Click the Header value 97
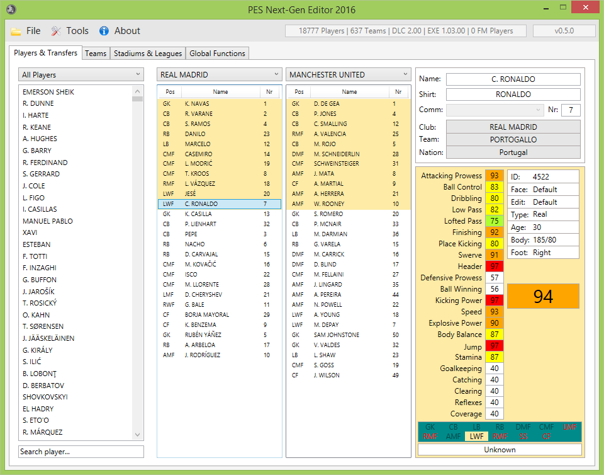The image size is (604, 475). (495, 266)
